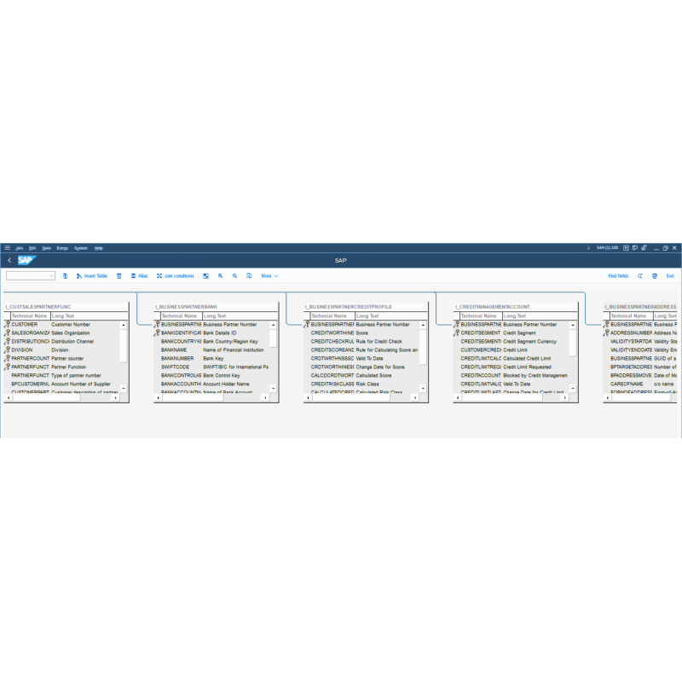This screenshot has height=682, width=682.
Task: Expand the More dropdown
Action: tap(270, 275)
